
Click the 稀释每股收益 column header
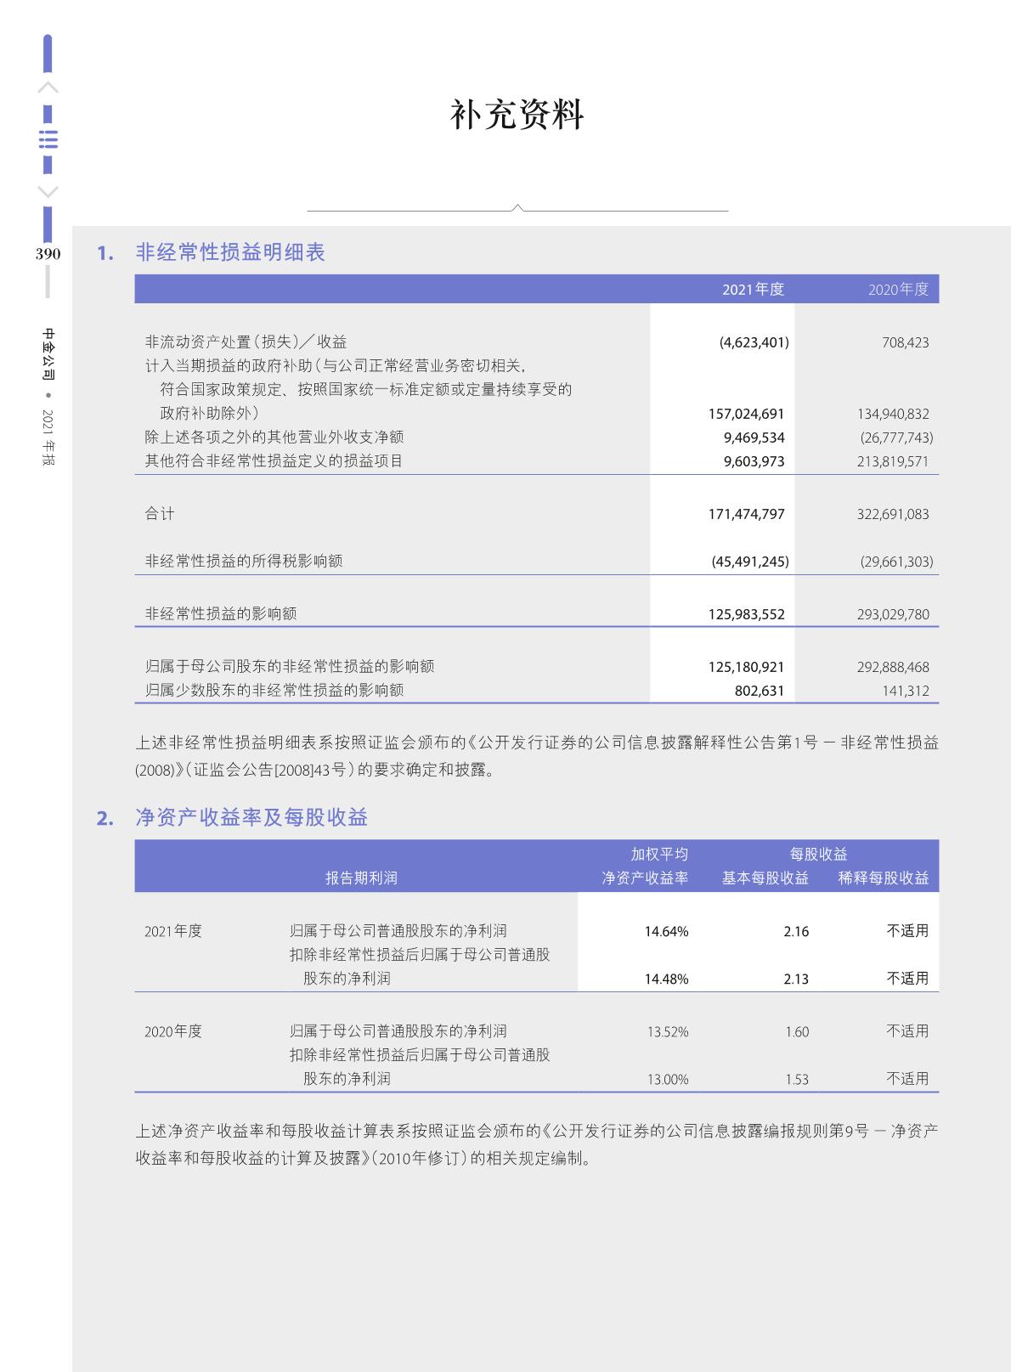tap(884, 878)
